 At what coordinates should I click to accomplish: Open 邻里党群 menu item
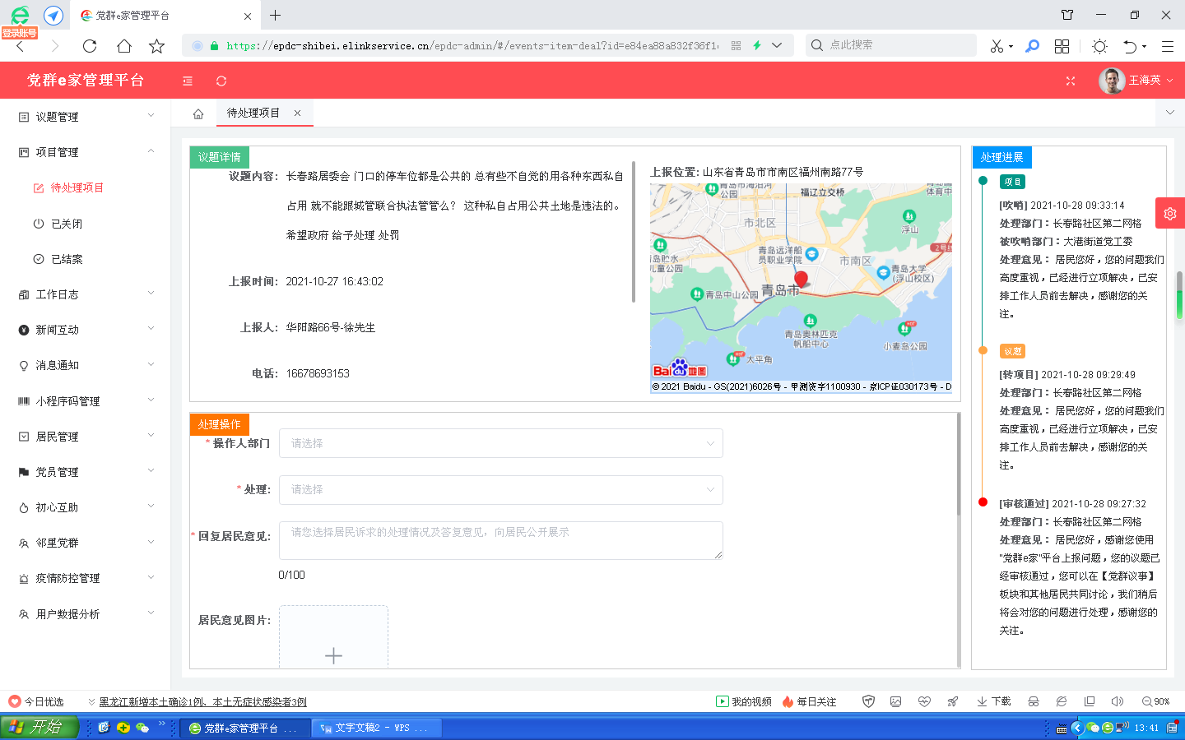point(86,543)
